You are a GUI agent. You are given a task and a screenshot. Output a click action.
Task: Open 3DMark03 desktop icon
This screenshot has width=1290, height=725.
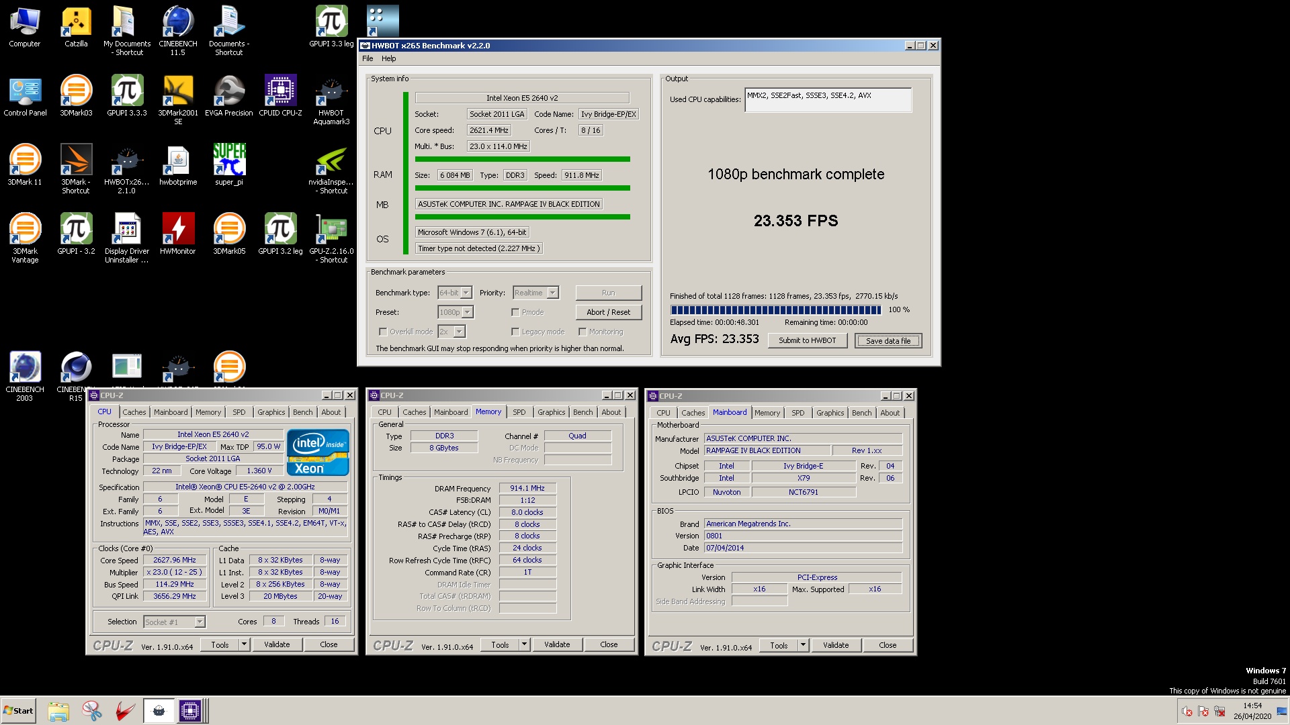pos(76,95)
